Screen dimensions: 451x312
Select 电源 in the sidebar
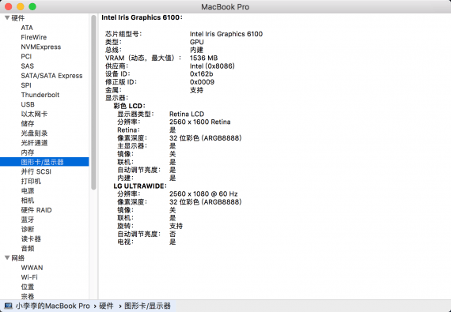click(x=28, y=191)
